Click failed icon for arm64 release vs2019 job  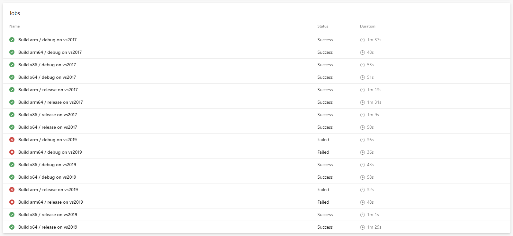coord(12,202)
